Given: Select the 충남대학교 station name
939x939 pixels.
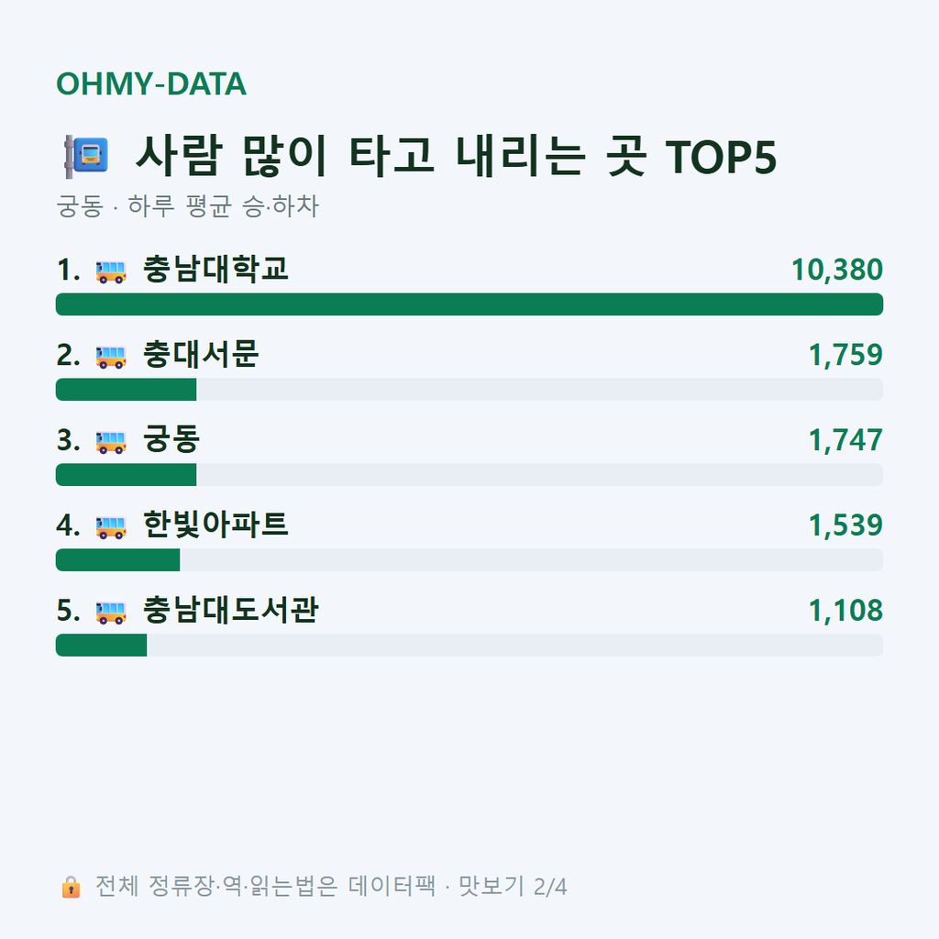Looking at the screenshot, I should coord(215,269).
